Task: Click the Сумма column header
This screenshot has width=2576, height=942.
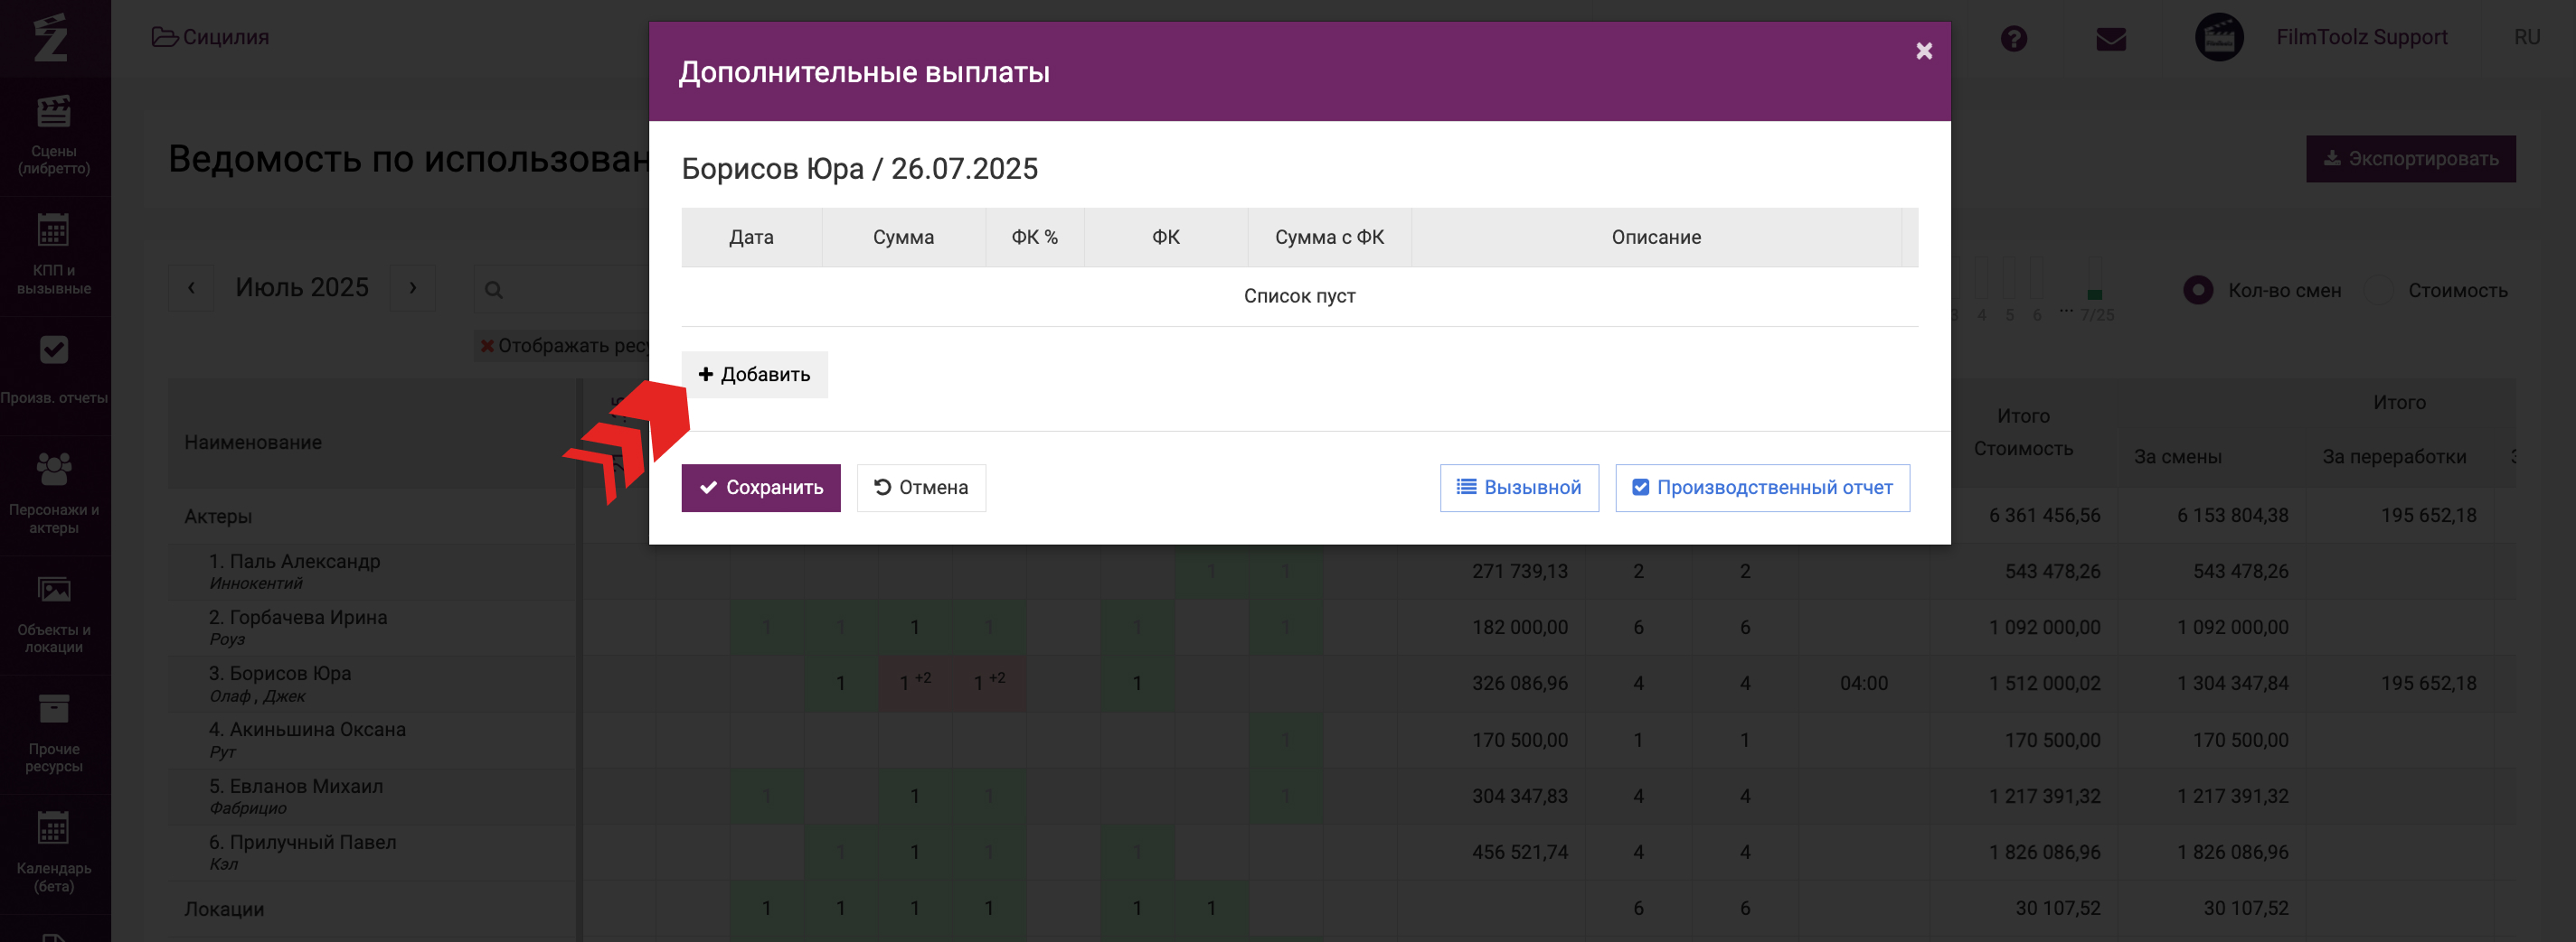Action: pyautogui.click(x=903, y=238)
